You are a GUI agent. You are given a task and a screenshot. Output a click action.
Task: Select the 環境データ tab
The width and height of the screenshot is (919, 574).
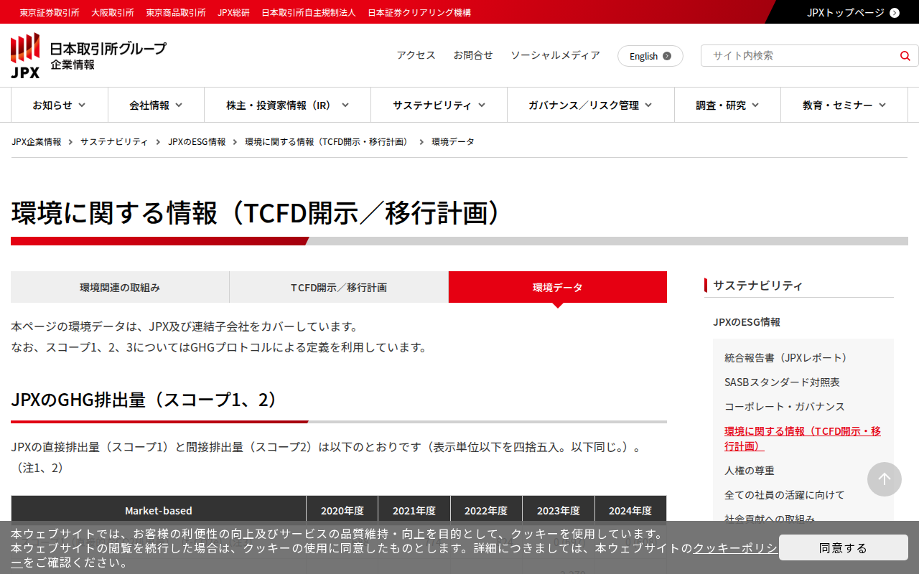pos(558,287)
